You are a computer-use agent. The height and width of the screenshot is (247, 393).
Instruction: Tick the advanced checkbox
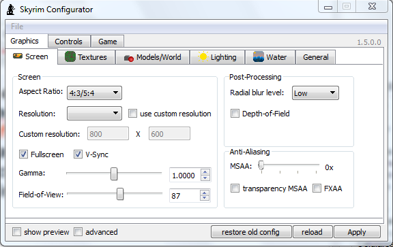point(78,232)
